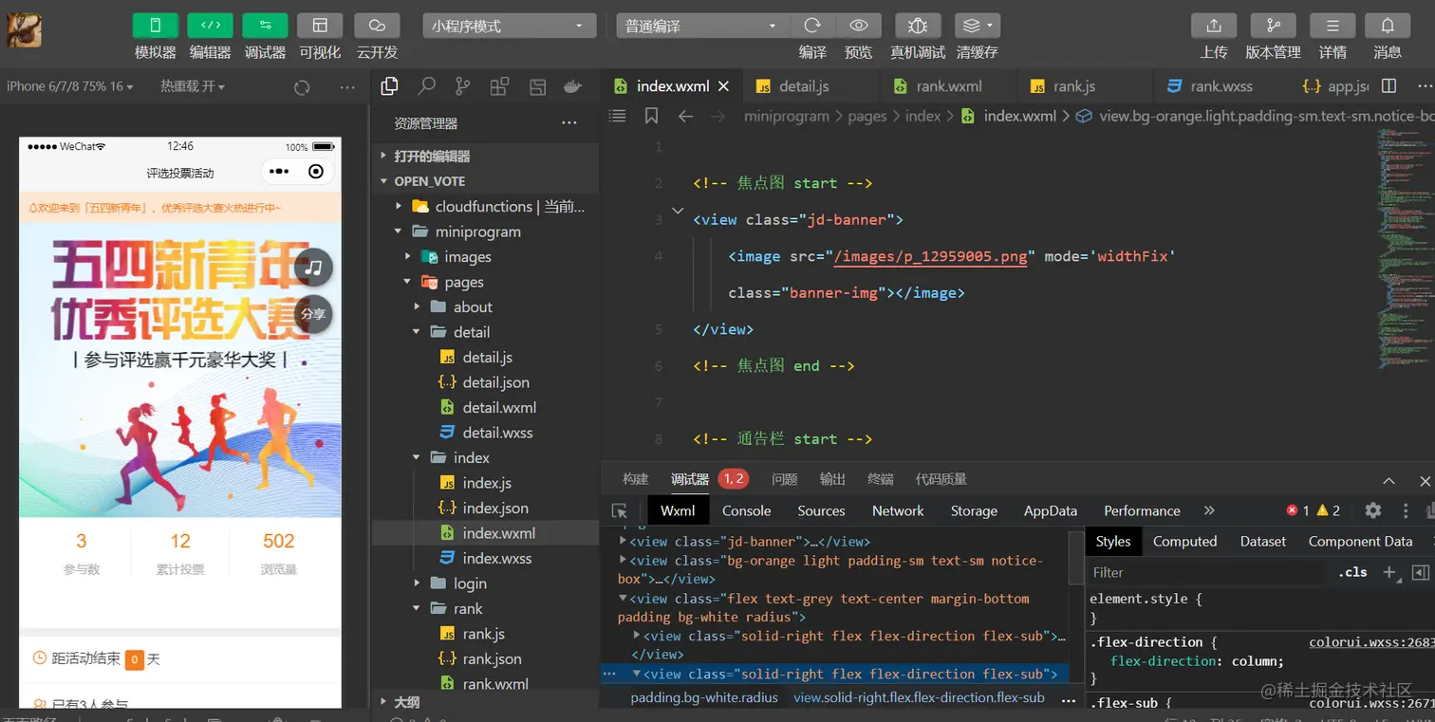Viewport: 1435px width, 722px height.
Task: Open the Cloud Development panel icon
Action: (377, 26)
